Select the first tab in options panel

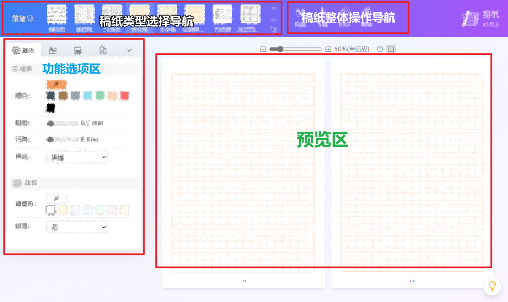(24, 50)
